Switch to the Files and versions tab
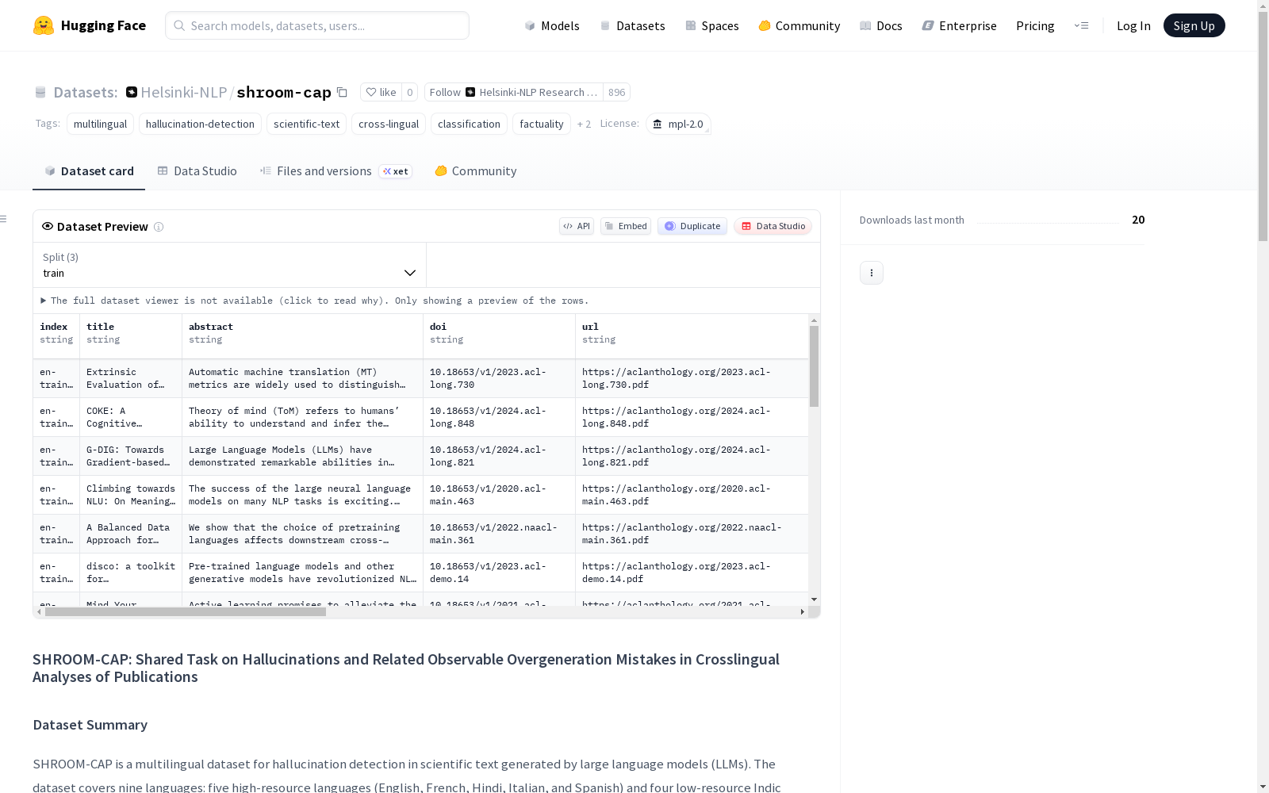The image size is (1269, 793). (x=335, y=171)
